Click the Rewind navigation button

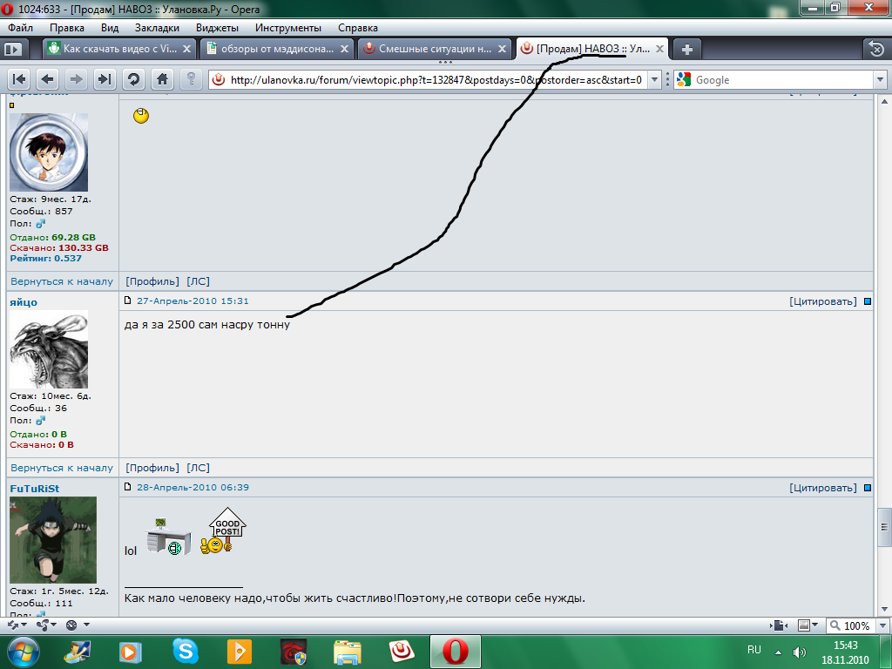click(19, 79)
